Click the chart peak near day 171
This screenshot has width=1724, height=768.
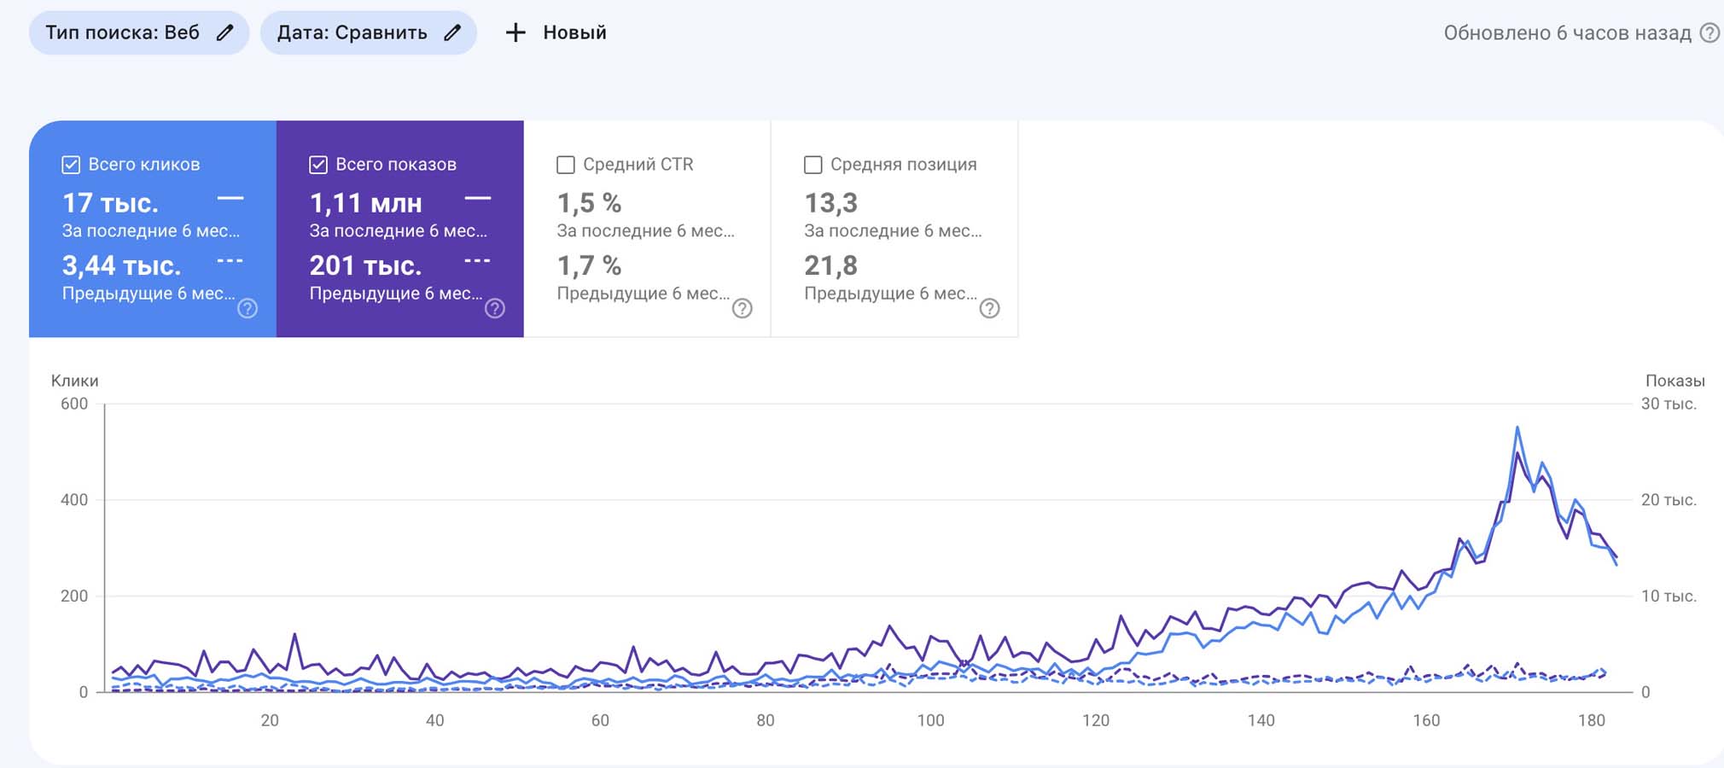pyautogui.click(x=1517, y=428)
